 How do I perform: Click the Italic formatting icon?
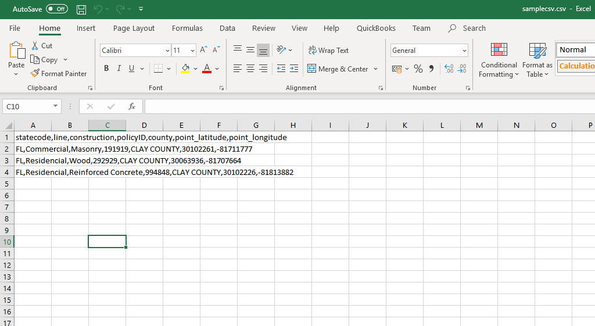tap(119, 69)
